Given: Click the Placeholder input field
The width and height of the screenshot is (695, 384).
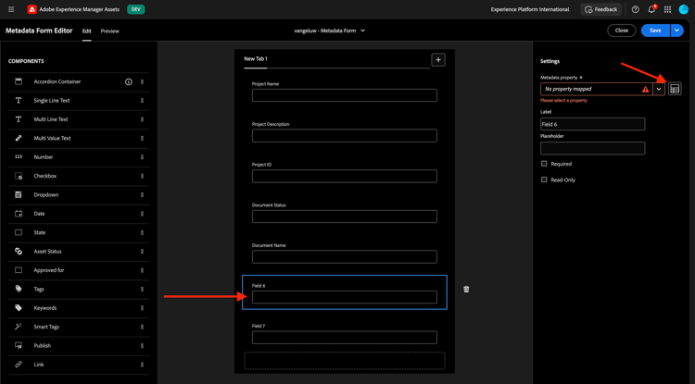Looking at the screenshot, I should (x=593, y=148).
